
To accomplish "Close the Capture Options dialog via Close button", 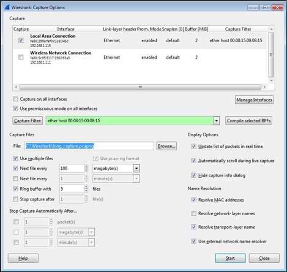I will [x=264, y=258].
